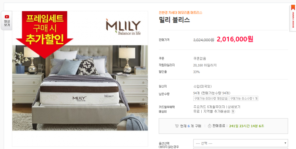Open the 영상보기 video tab
The image size is (296, 149).
[x=7, y=21]
